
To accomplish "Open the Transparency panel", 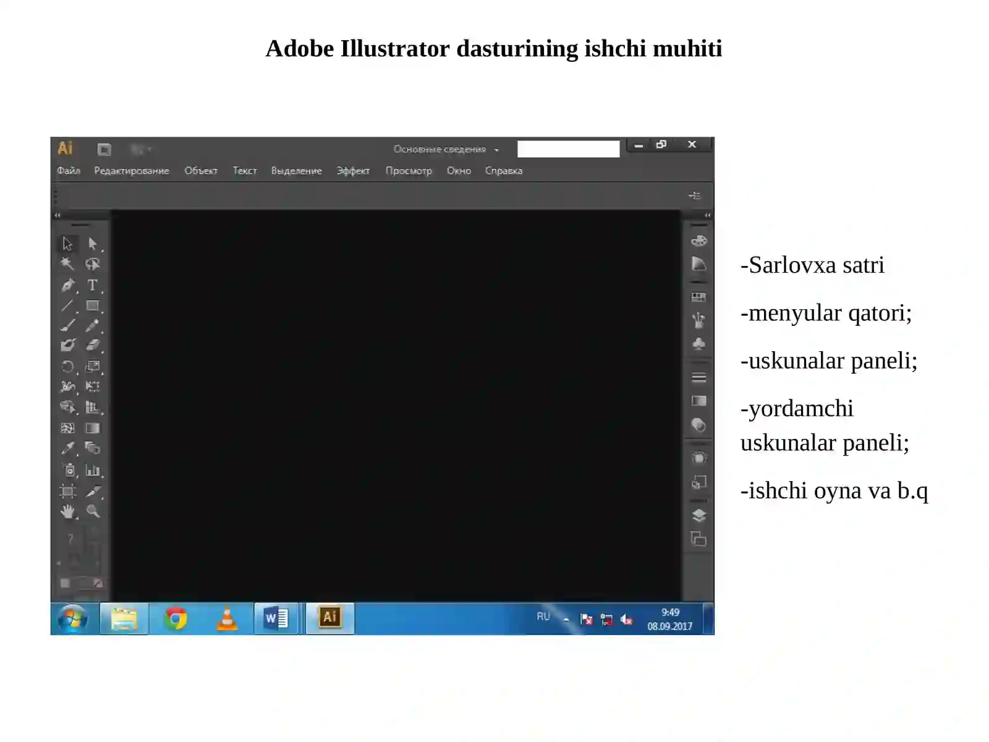I will 698,425.
